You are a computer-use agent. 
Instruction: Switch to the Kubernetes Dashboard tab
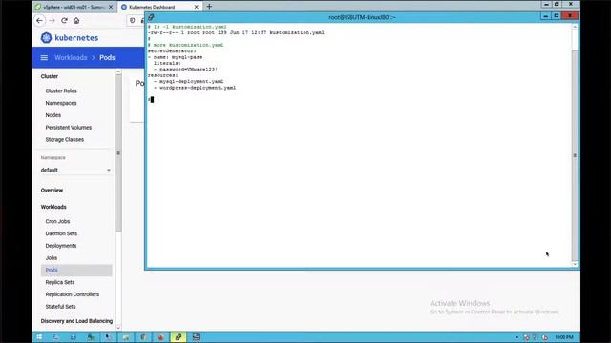[159, 7]
